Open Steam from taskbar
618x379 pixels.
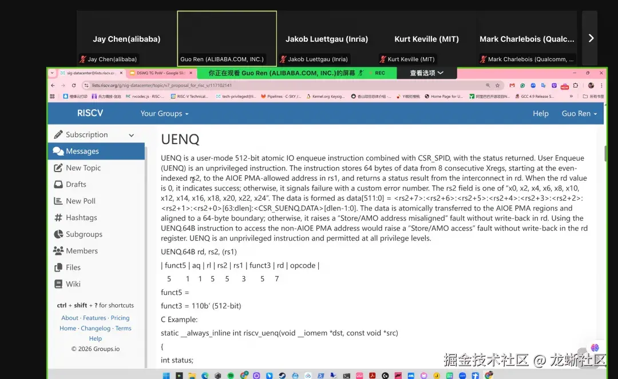coord(282,376)
